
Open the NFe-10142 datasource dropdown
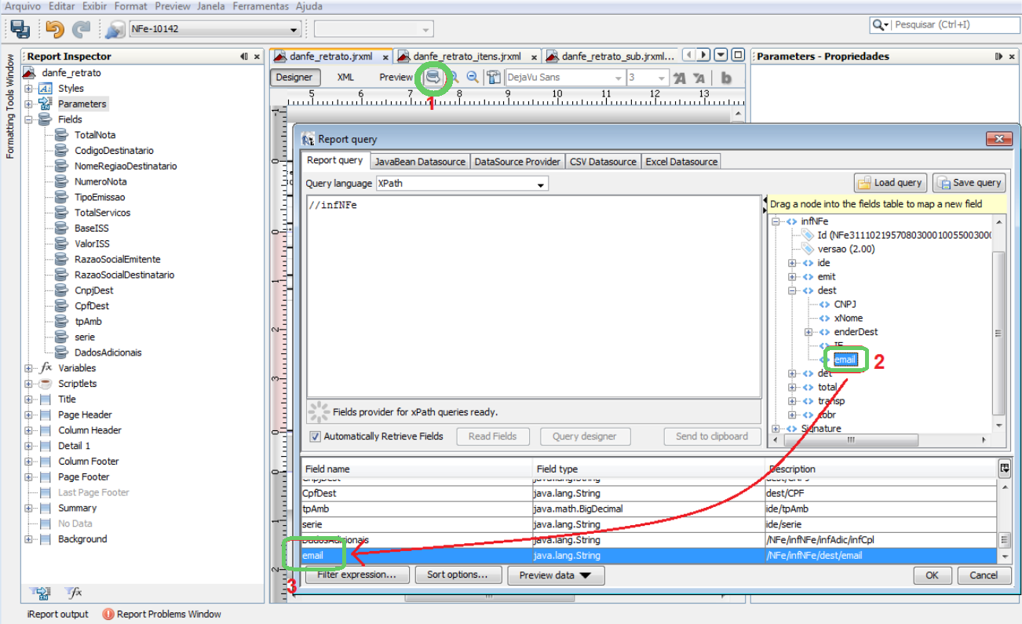click(294, 30)
